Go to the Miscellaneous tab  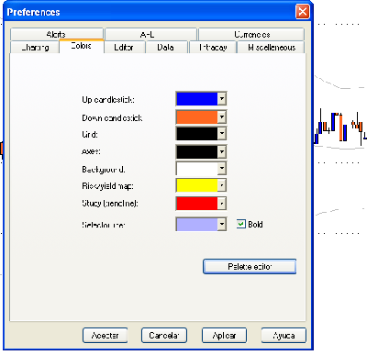coord(272,48)
